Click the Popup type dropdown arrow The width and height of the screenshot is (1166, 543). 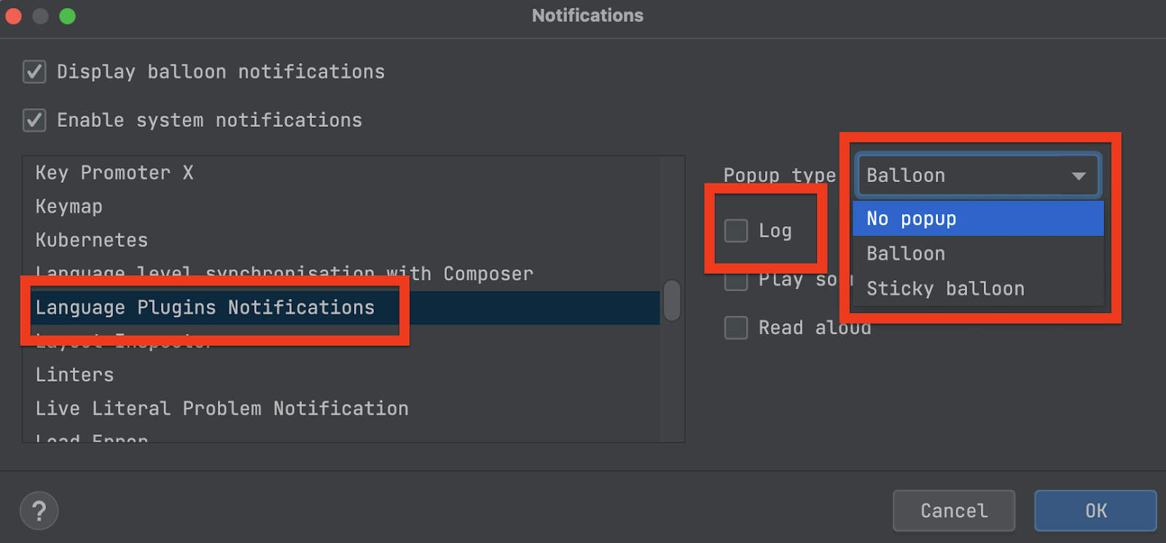pyautogui.click(x=1079, y=176)
